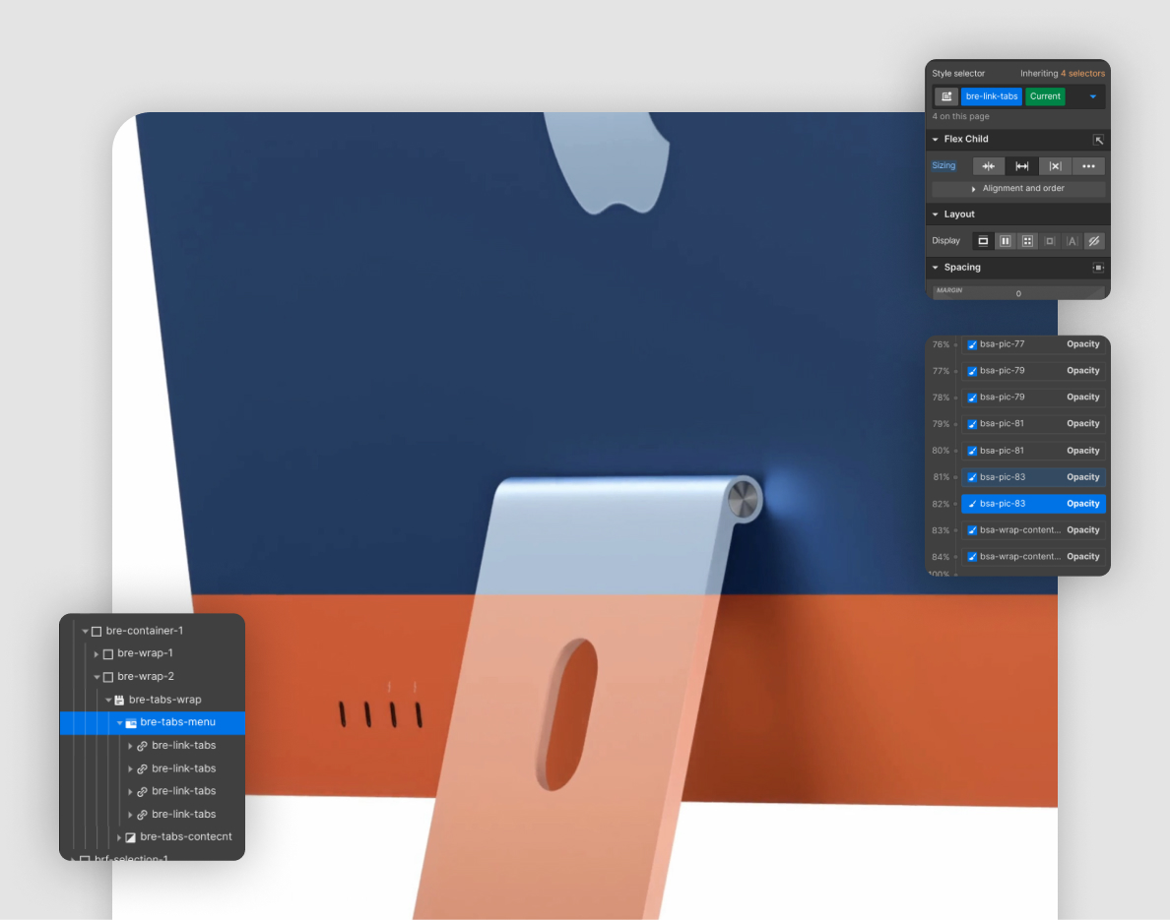Select the don't shrink or grow icon

point(1055,166)
